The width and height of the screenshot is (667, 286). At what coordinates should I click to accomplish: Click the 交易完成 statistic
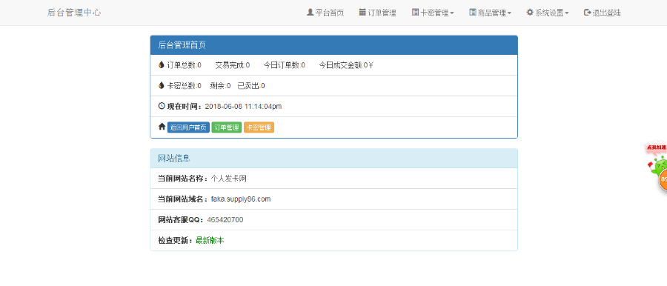coord(233,65)
